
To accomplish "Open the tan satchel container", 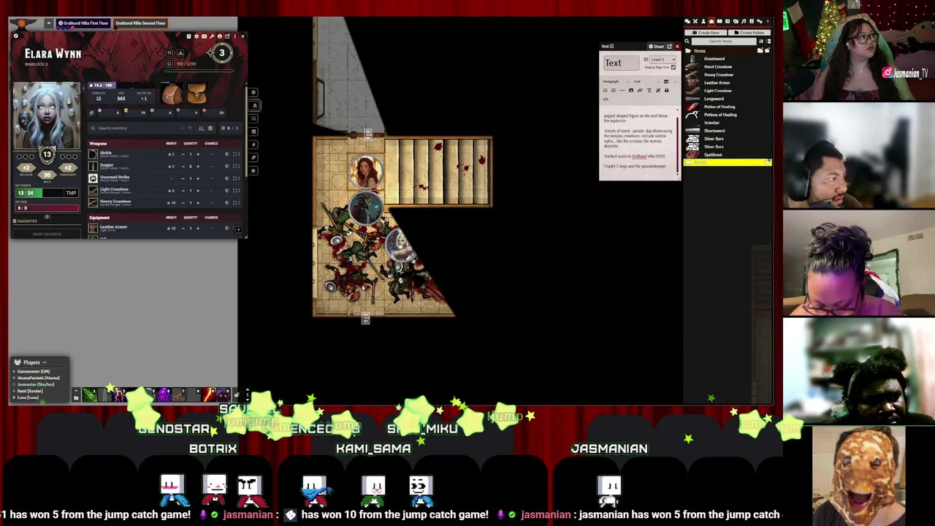I will click(x=196, y=94).
